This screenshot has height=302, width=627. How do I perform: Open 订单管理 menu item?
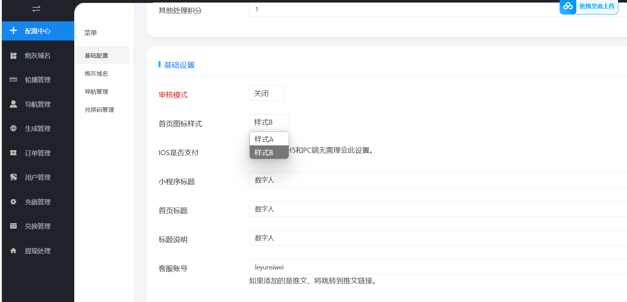[38, 153]
